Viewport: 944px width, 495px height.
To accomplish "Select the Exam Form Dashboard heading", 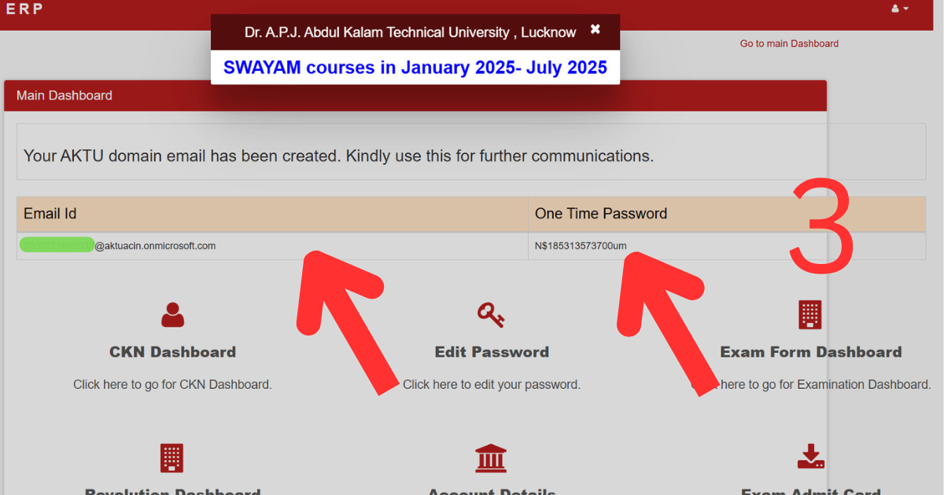I will [810, 352].
